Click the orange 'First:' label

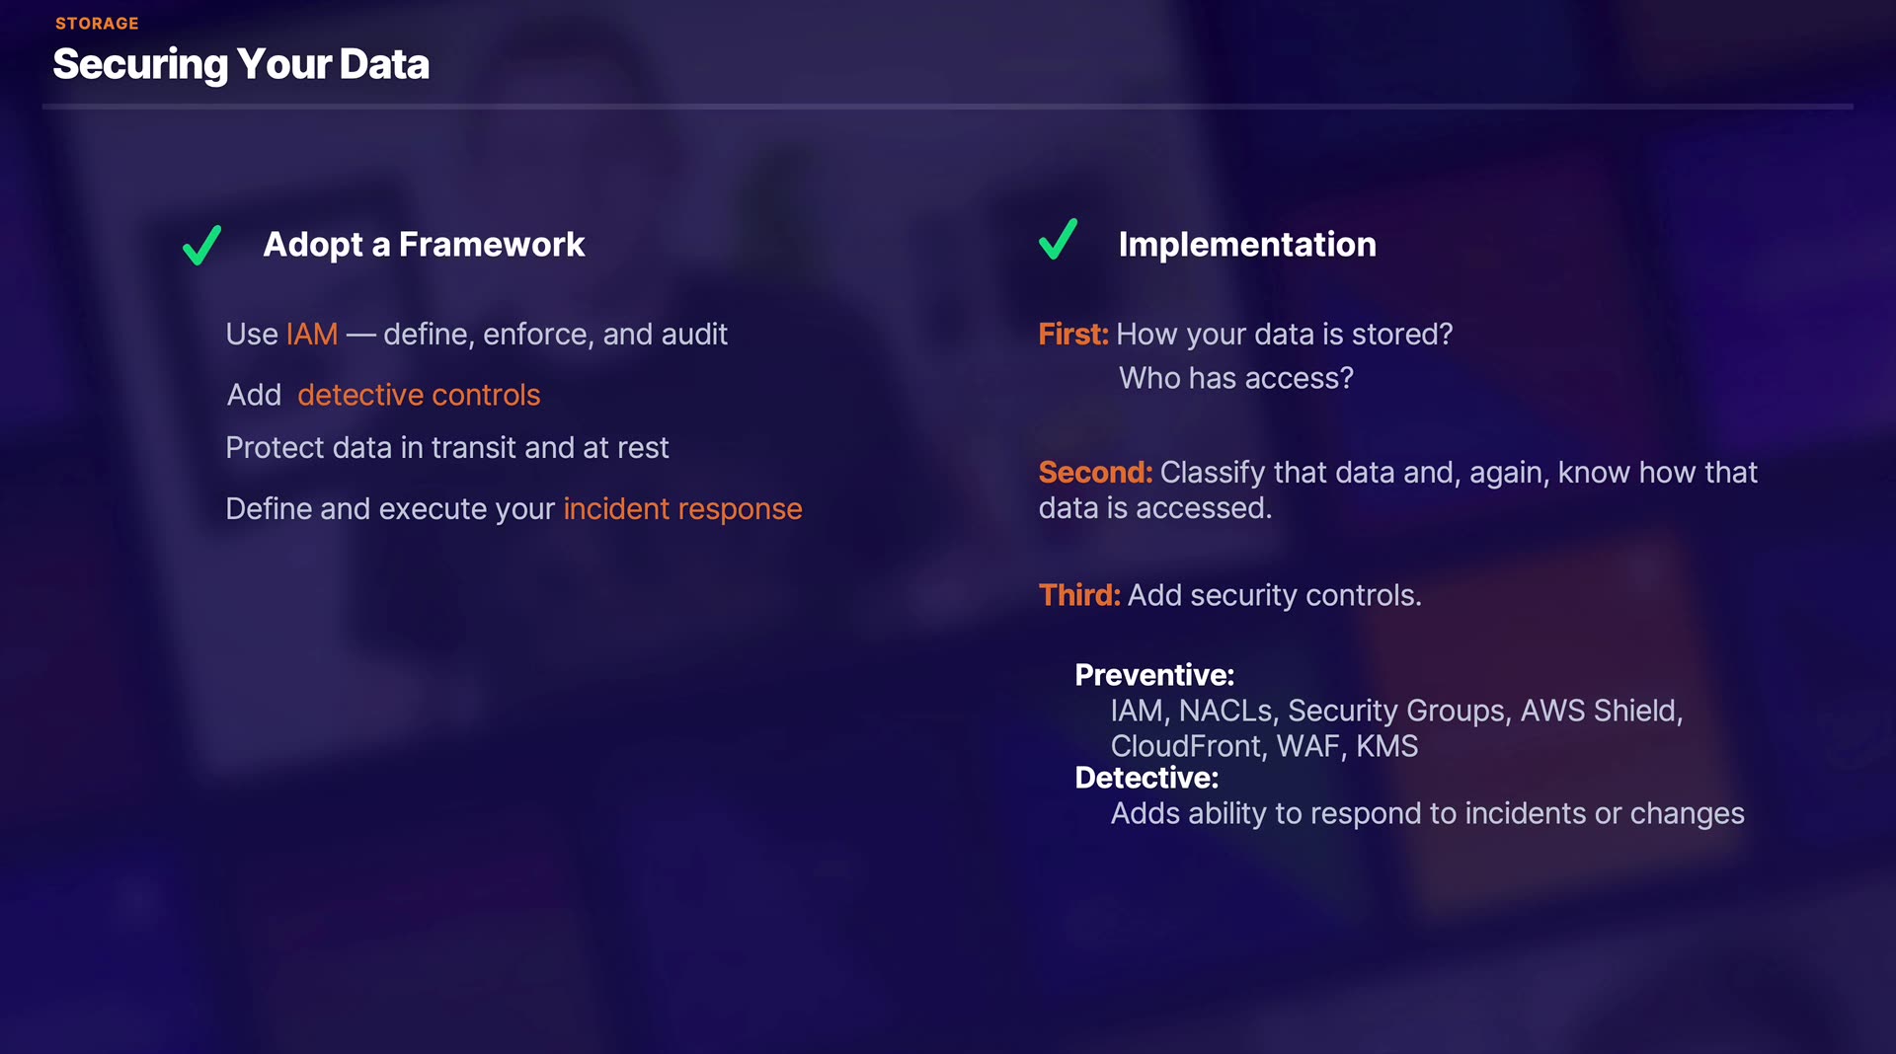point(1072,335)
